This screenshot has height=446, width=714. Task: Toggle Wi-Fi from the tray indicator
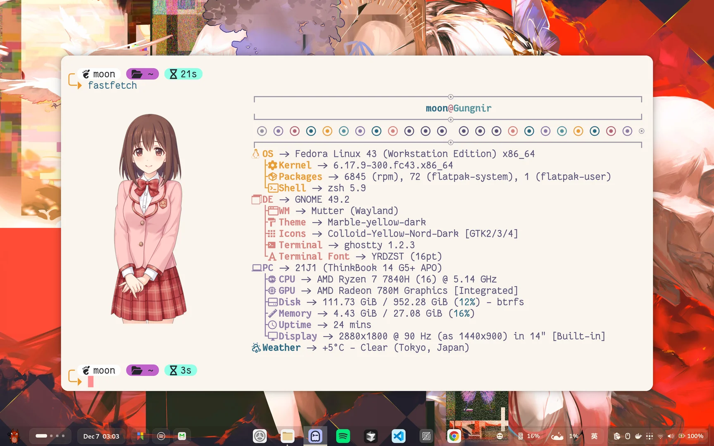point(660,436)
